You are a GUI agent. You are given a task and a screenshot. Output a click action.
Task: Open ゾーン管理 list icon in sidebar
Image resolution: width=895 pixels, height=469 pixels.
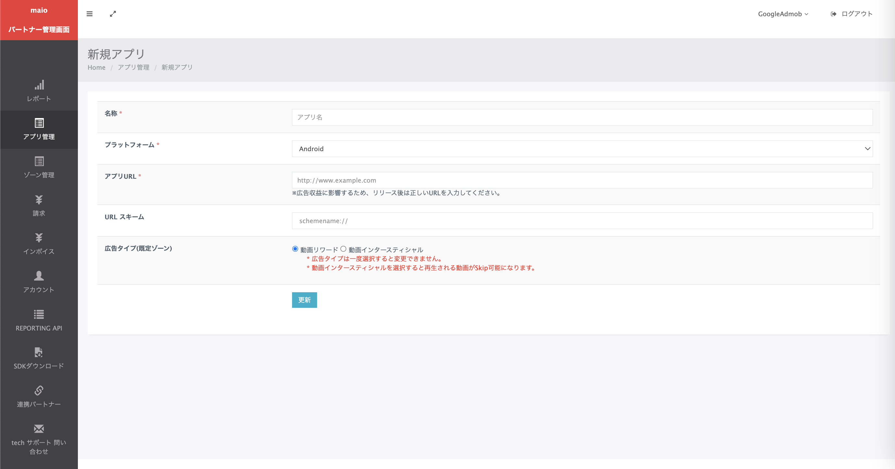(39, 162)
